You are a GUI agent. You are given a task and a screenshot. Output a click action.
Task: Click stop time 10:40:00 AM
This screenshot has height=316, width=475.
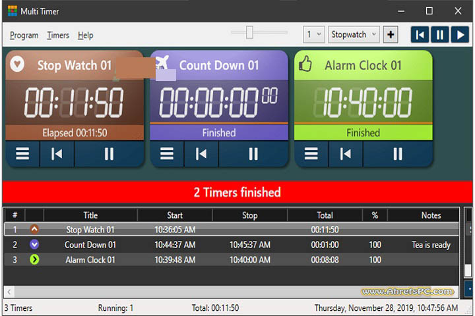(250, 260)
